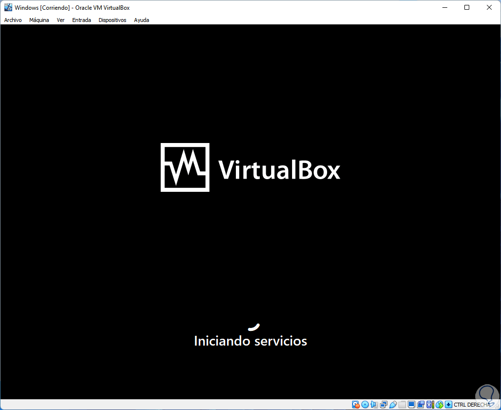501x410 pixels.
Task: Open the Archivo menu
Action: point(13,20)
